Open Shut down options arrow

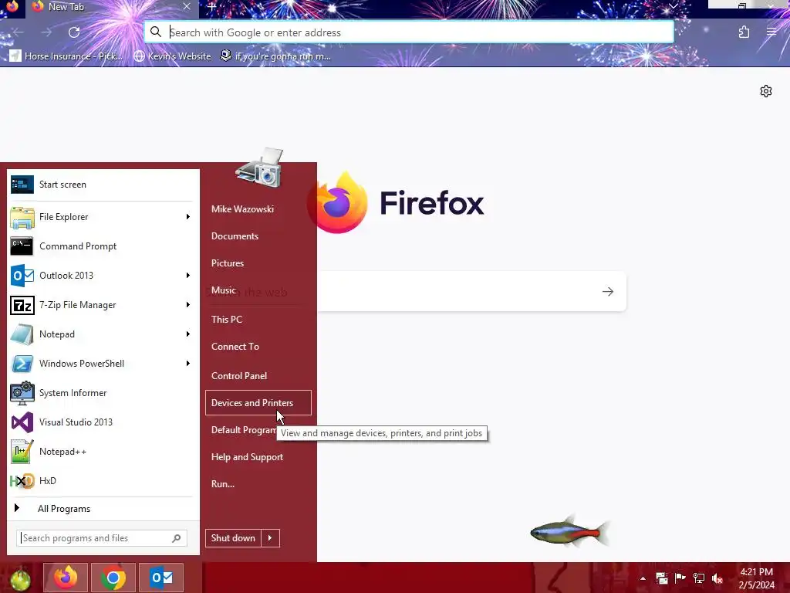point(270,538)
